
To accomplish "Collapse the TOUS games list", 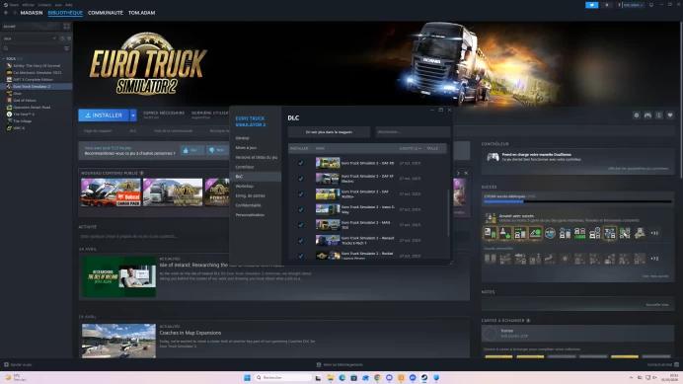I will [x=4, y=58].
